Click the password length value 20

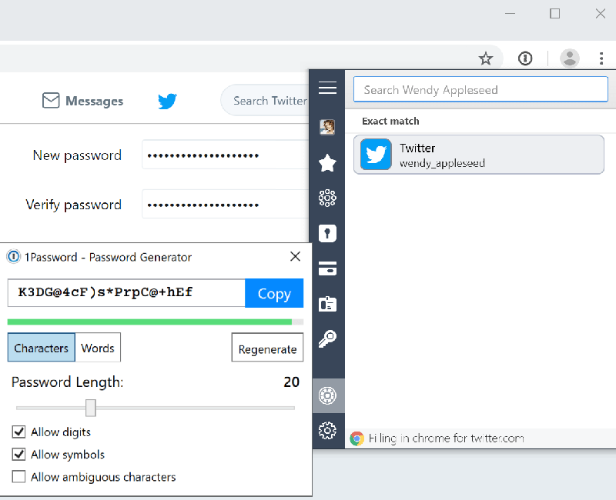(292, 382)
